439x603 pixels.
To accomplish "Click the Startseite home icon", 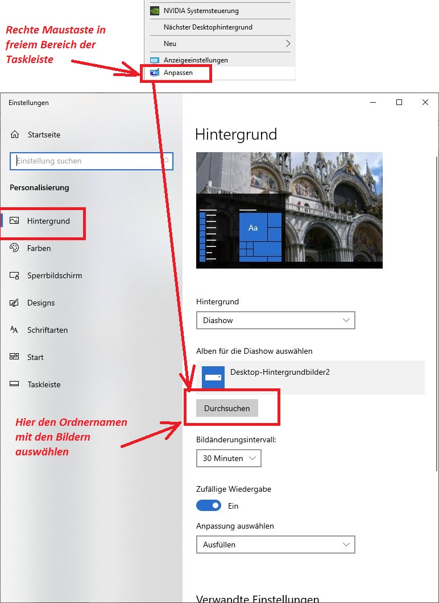I will pos(15,135).
